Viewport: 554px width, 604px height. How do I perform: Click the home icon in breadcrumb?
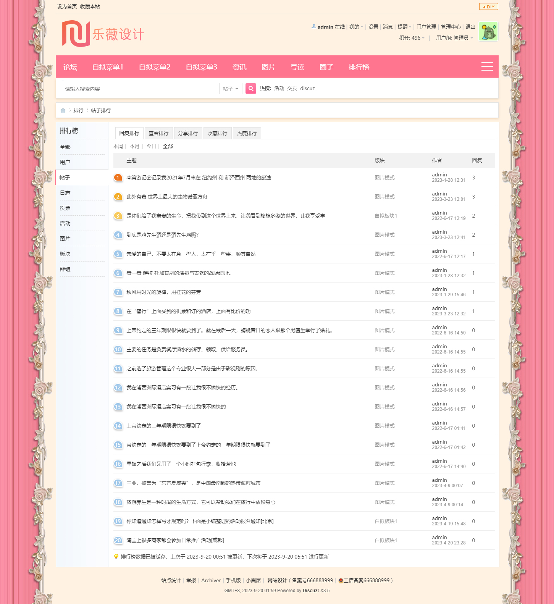pyautogui.click(x=63, y=110)
